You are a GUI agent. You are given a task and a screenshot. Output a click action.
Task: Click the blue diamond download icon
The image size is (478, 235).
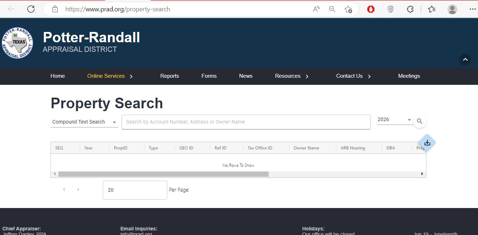pos(427,143)
